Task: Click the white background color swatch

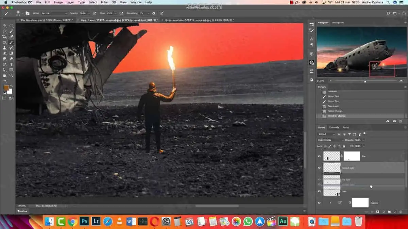Action: pos(10,92)
